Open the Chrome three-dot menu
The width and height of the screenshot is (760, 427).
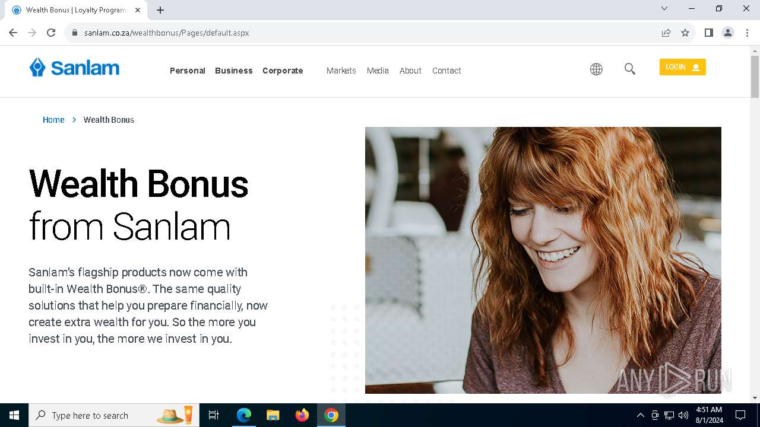pos(747,33)
